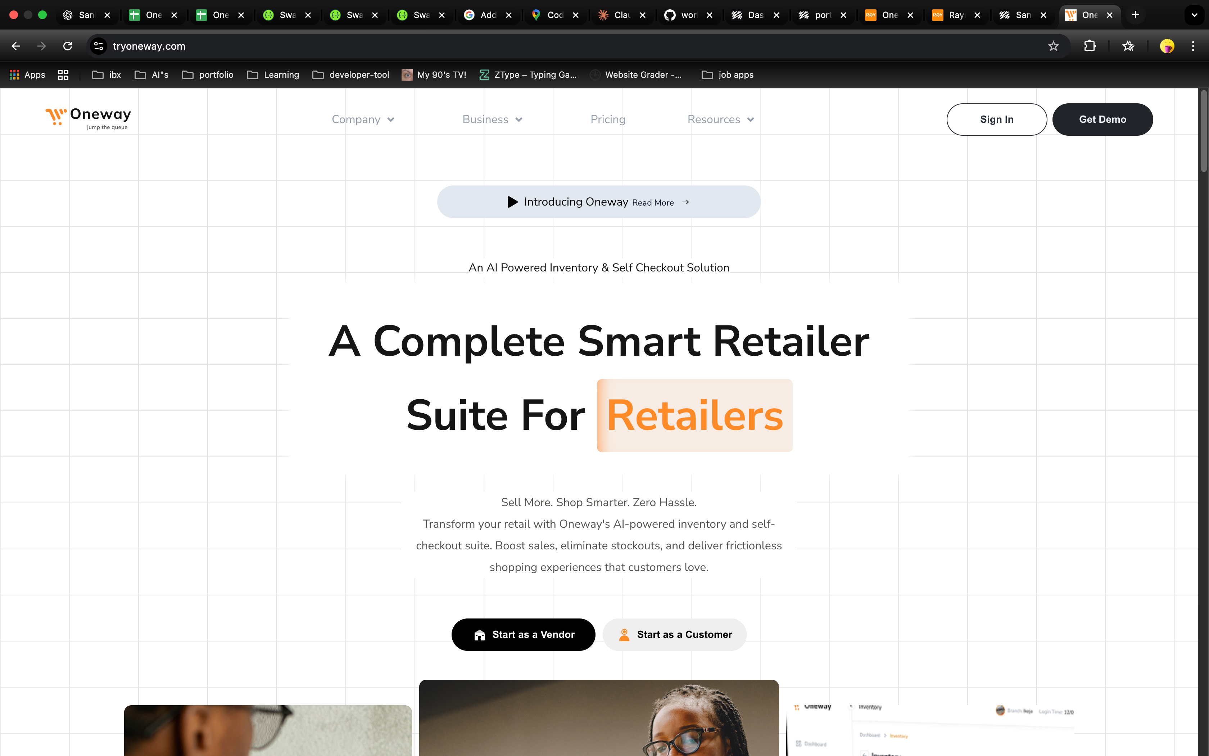Open the Pricing page
1209x756 pixels.
coord(607,119)
